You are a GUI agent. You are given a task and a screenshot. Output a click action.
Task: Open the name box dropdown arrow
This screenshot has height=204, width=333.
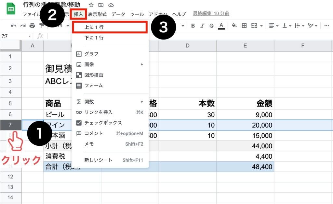pyautogui.click(x=30, y=36)
